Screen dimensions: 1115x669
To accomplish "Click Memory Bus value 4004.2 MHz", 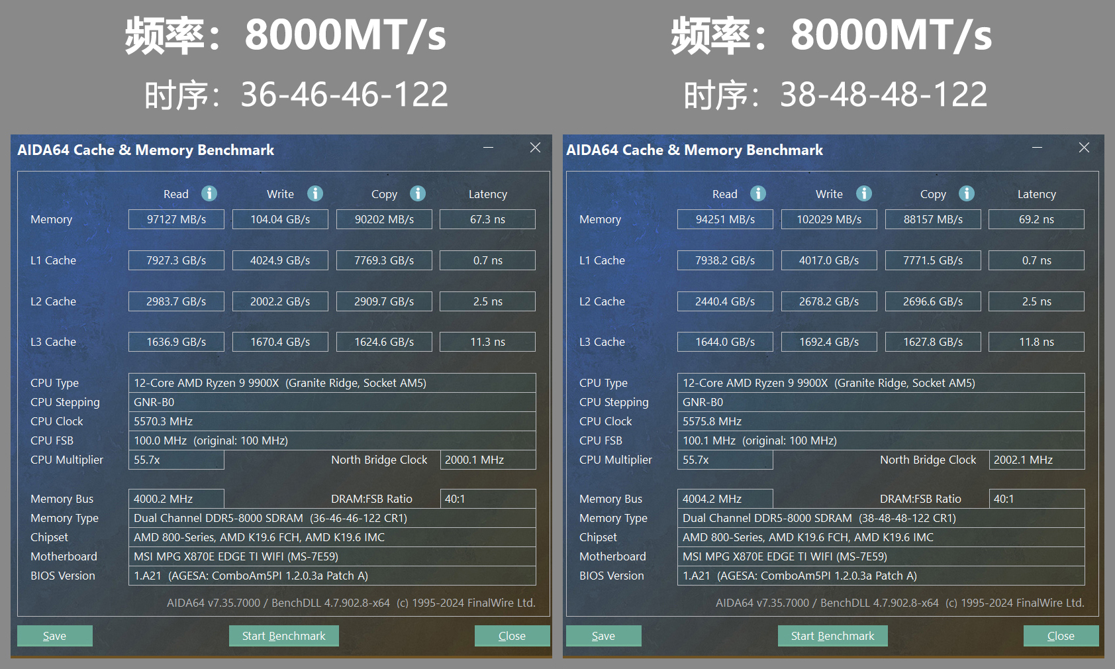I will 725,499.
